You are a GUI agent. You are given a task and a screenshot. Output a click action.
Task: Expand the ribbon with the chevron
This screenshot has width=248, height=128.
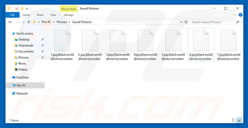click(235, 15)
